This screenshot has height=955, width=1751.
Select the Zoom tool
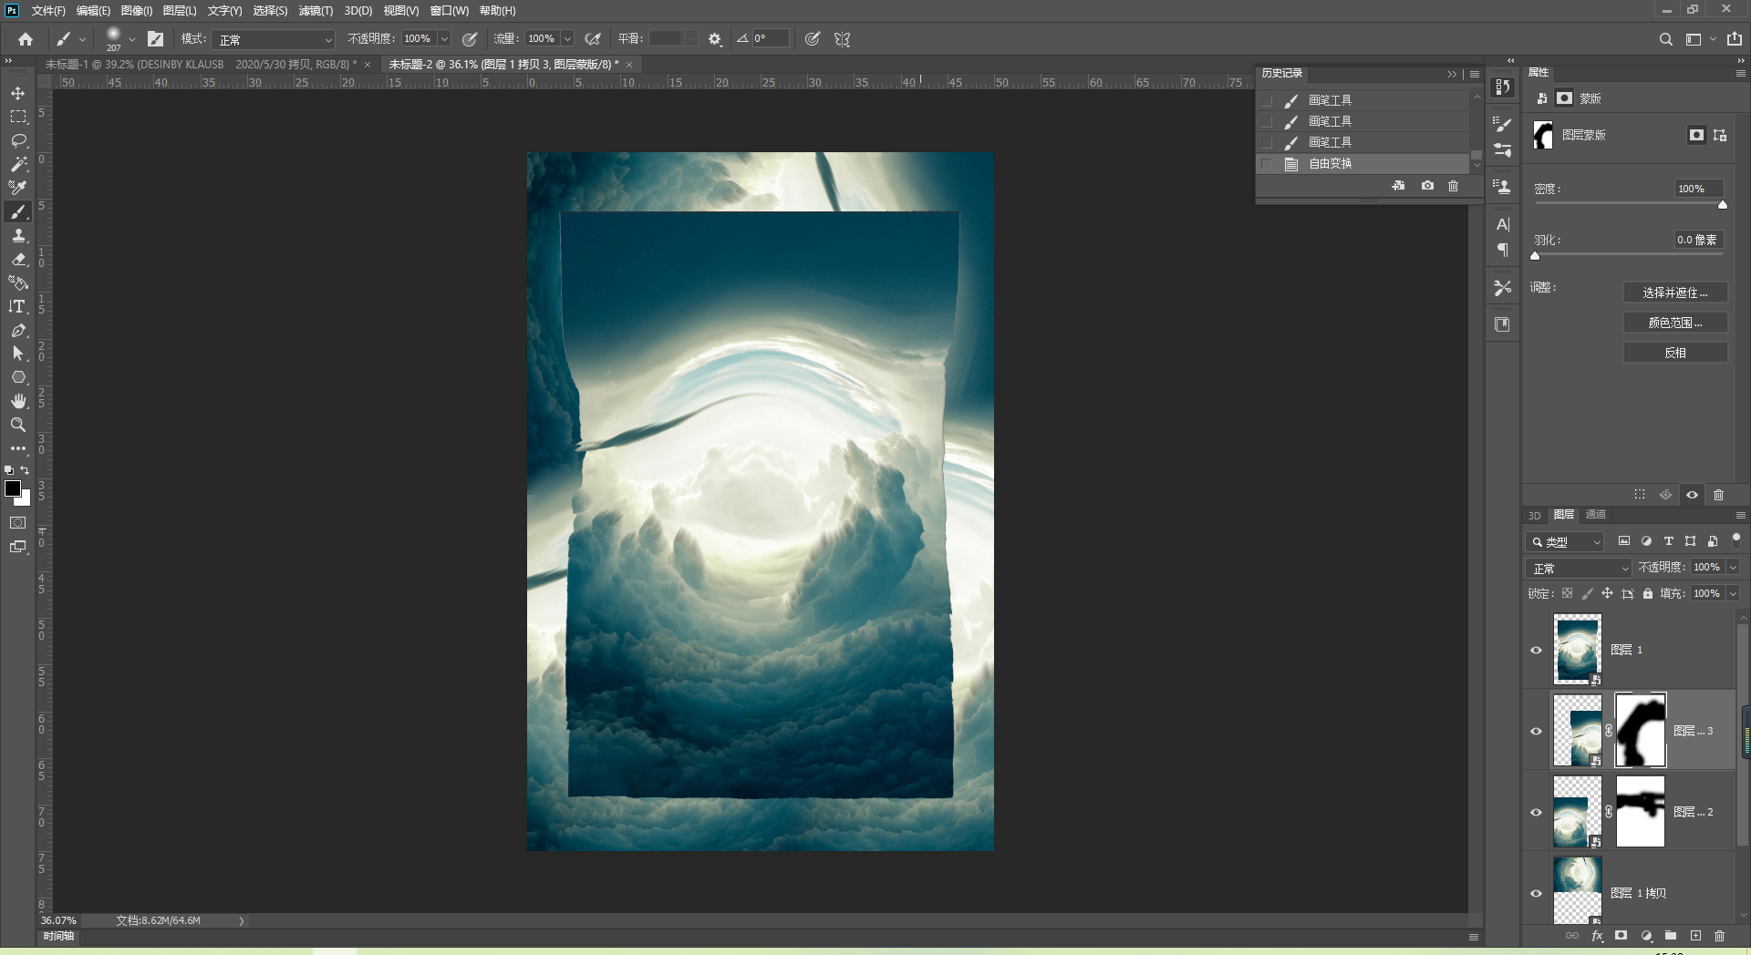tap(18, 425)
